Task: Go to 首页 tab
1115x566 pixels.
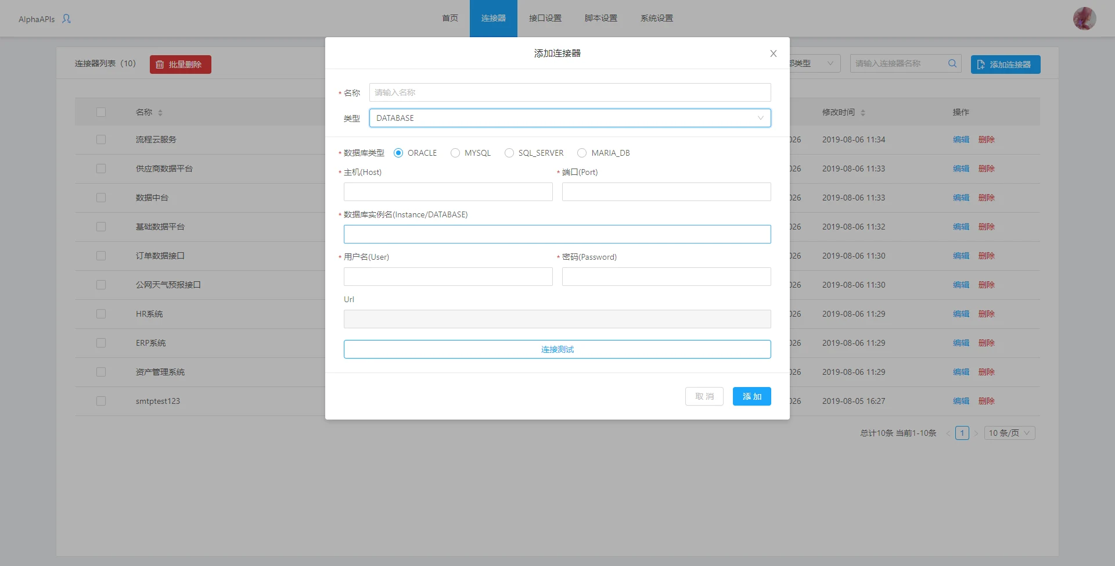Action: pos(450,19)
